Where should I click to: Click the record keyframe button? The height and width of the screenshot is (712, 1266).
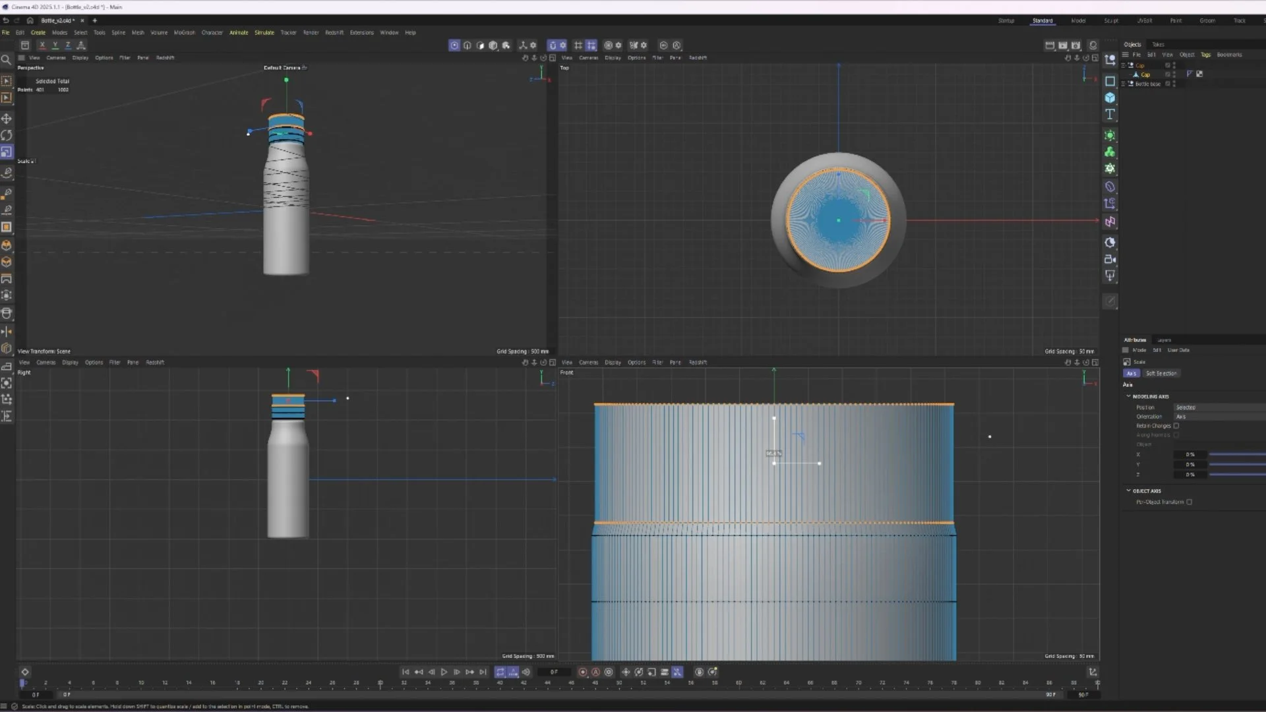[583, 672]
